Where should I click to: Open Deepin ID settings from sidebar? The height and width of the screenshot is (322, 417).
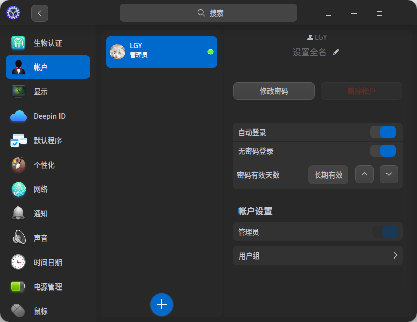[x=18, y=116]
